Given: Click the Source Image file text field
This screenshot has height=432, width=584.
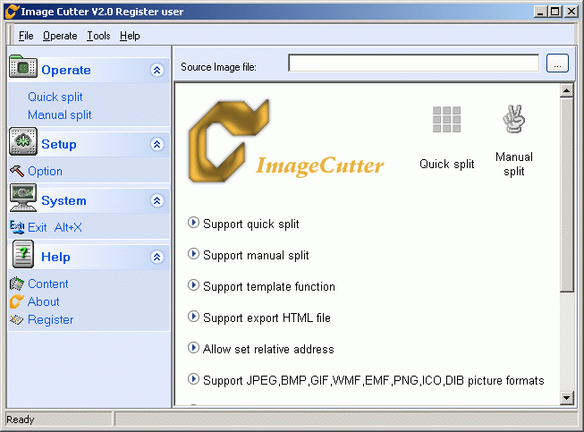Looking at the screenshot, I should 413,63.
